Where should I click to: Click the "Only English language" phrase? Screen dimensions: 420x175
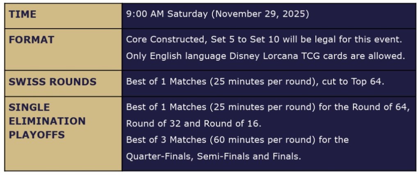tap(168, 56)
